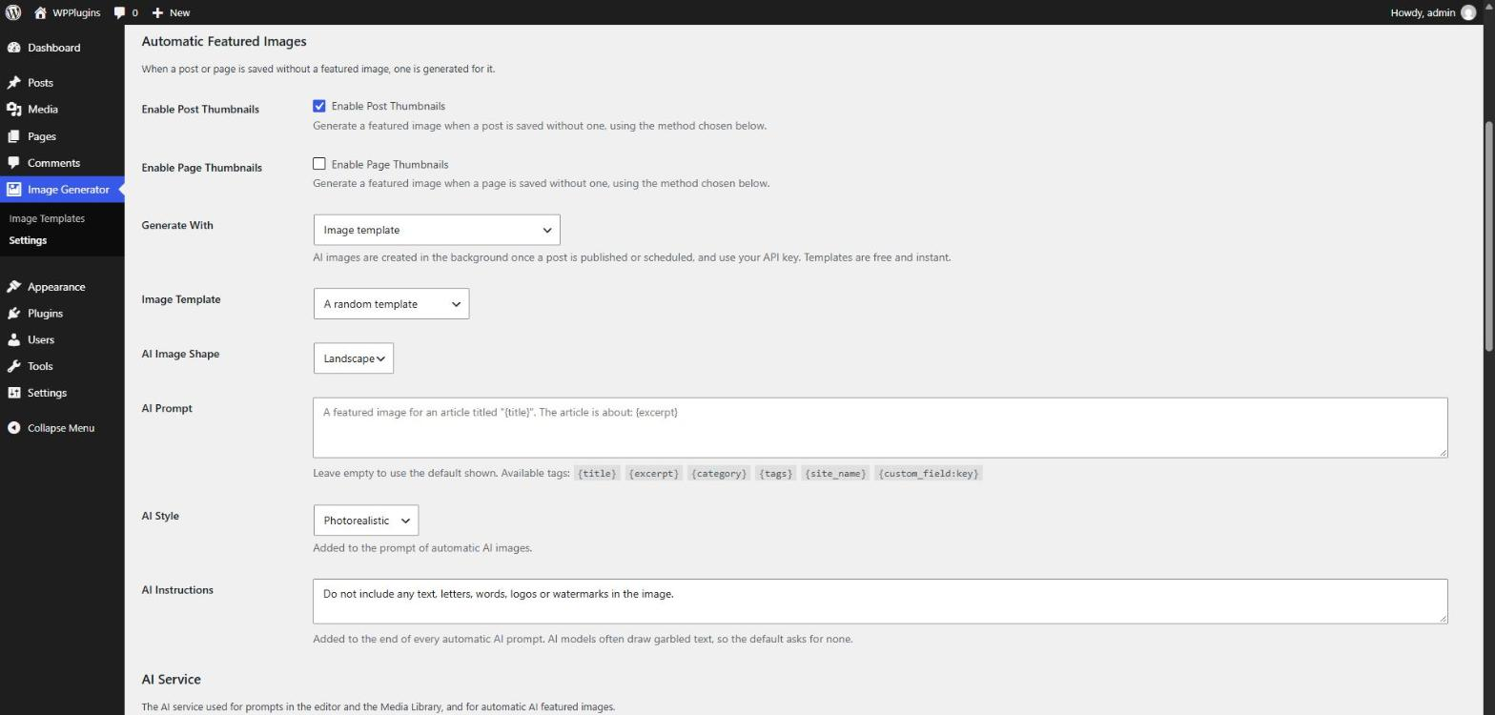
Task: Click the {tags} tag
Action: click(776, 473)
